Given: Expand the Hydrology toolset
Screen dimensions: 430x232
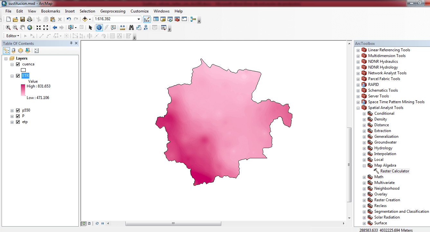Looking at the screenshot, I should tap(364, 148).
